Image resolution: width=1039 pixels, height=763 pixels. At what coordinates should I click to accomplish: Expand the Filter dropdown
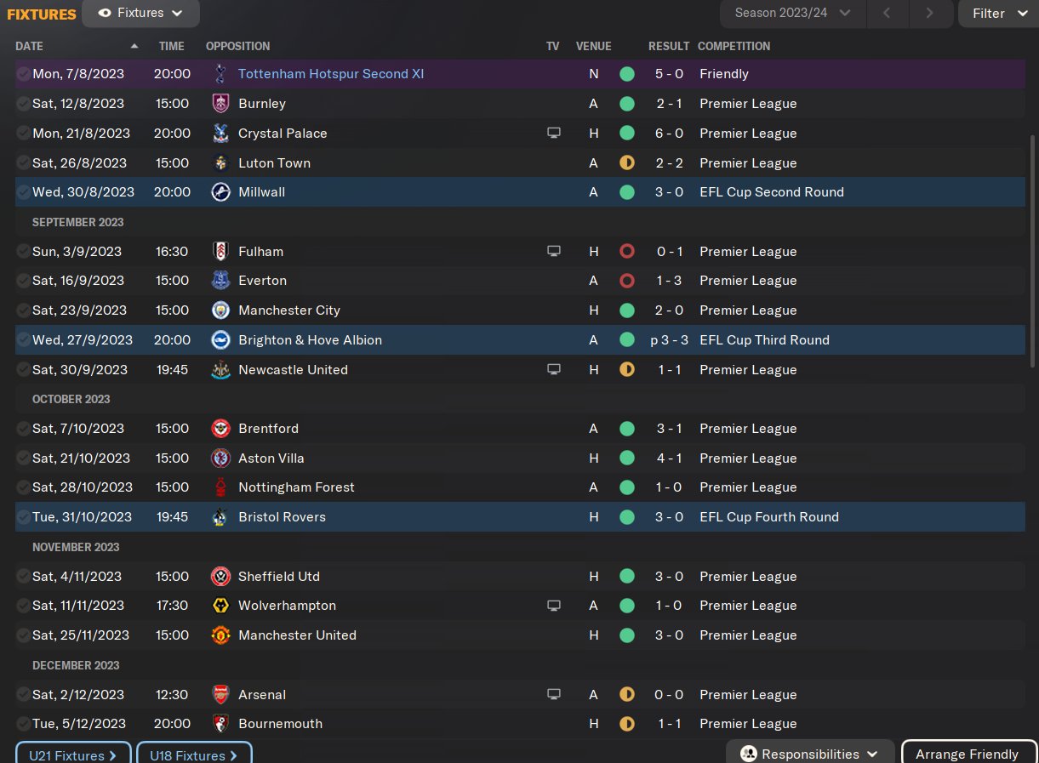[x=999, y=14]
